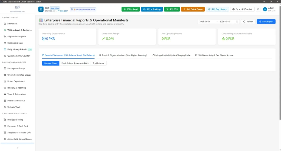Screen dimensions: 281x151
Task: Click the dollar coin icon in Operating Gross Revenue
Action: 44,39
